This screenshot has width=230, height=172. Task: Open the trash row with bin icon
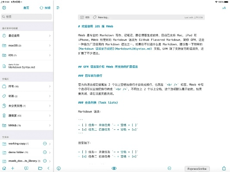(x=27, y=116)
